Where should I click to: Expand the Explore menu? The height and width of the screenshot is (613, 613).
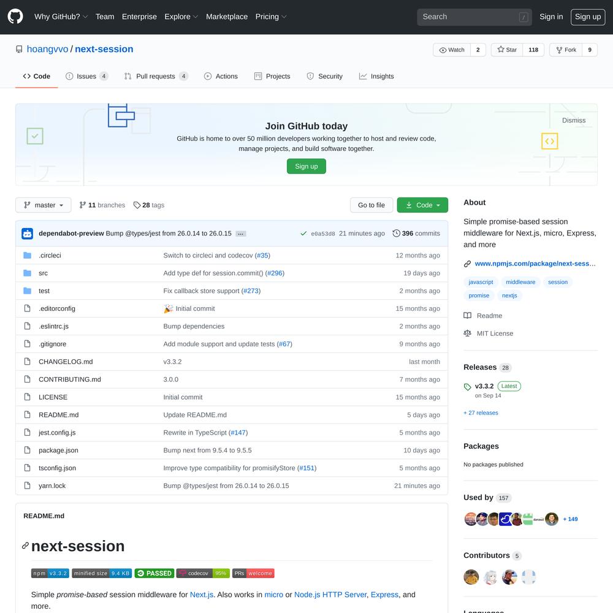181,17
